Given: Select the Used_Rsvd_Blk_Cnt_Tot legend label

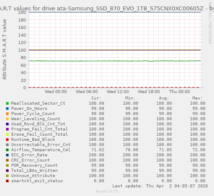Looking at the screenshot, I should [x=38, y=124].
